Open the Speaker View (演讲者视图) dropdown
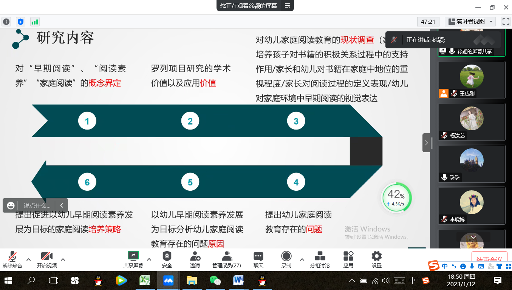The image size is (512, 290). point(470,22)
